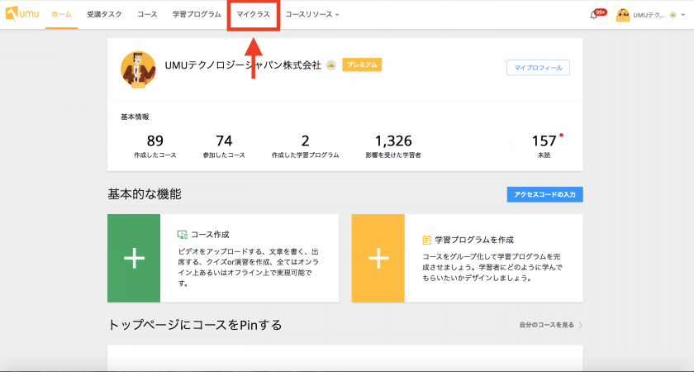Click the 学習プログラムを作成 list icon
The image size is (694, 372).
pyautogui.click(x=426, y=240)
